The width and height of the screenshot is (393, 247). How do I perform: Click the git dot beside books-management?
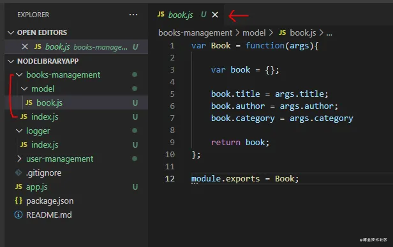(x=135, y=74)
